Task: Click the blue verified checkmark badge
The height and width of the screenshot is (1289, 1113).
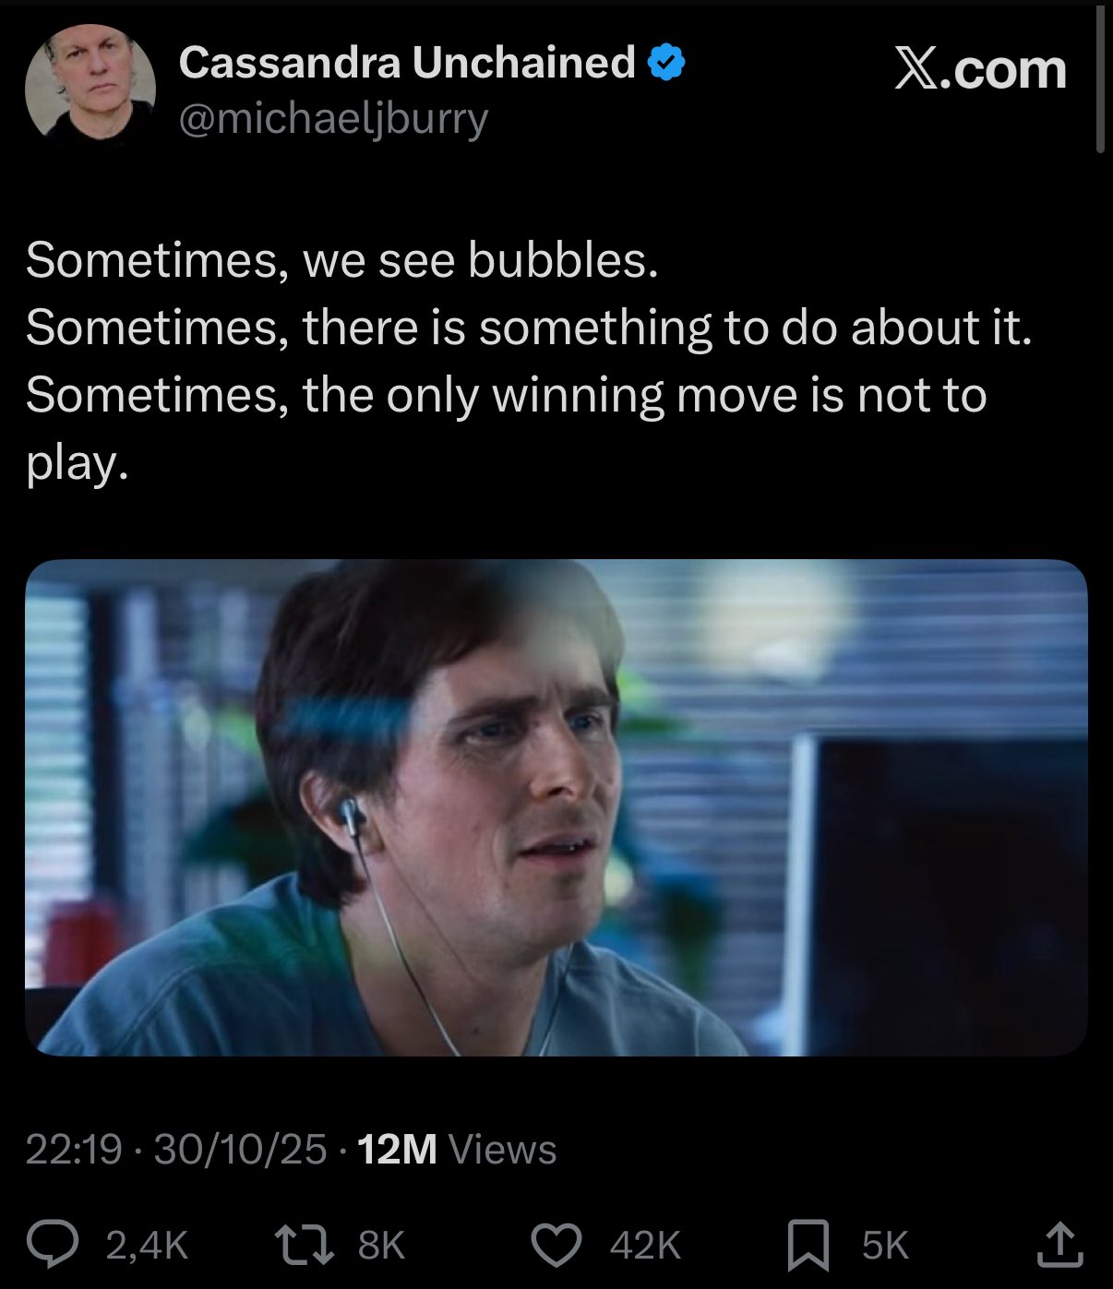Action: 665,63
